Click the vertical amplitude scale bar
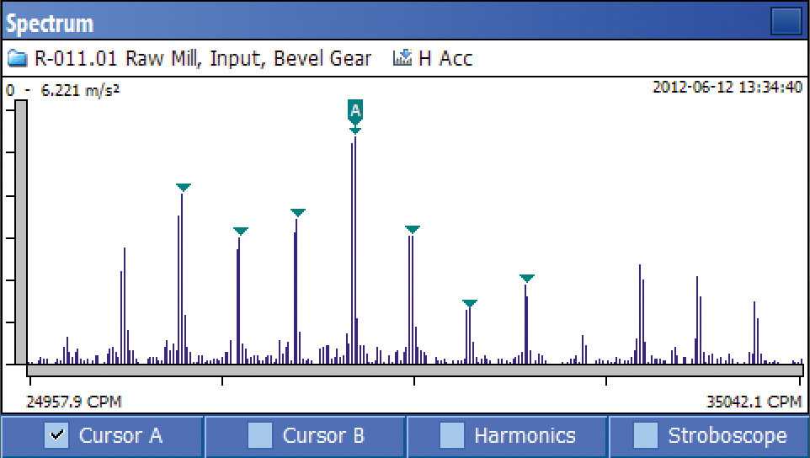 (x=21, y=232)
